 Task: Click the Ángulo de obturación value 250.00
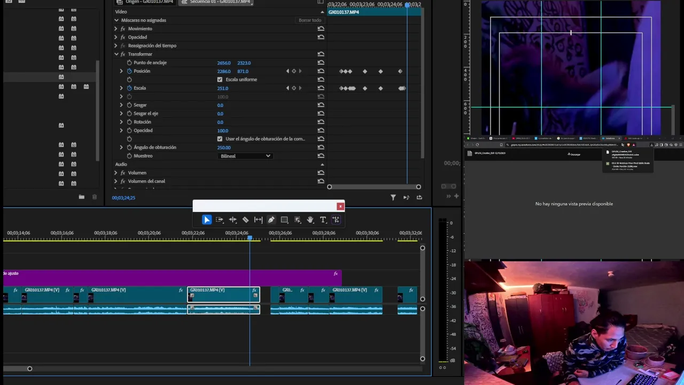click(x=224, y=148)
